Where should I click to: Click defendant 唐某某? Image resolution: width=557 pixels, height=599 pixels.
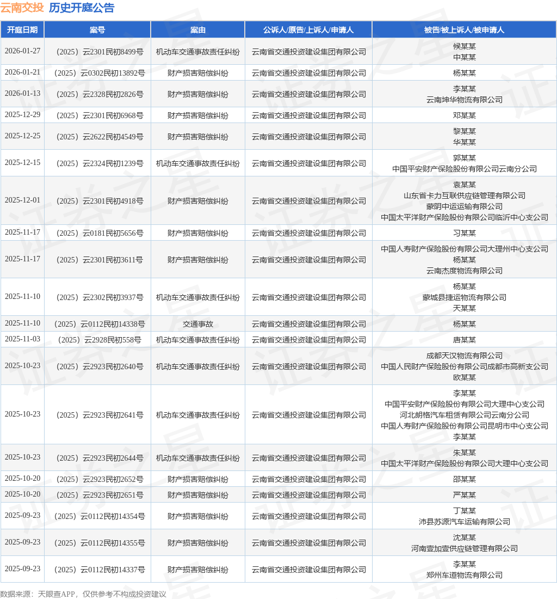465,340
